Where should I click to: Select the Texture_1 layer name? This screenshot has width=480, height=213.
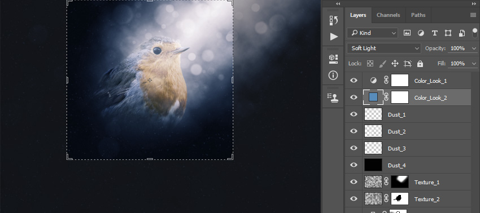pos(427,183)
